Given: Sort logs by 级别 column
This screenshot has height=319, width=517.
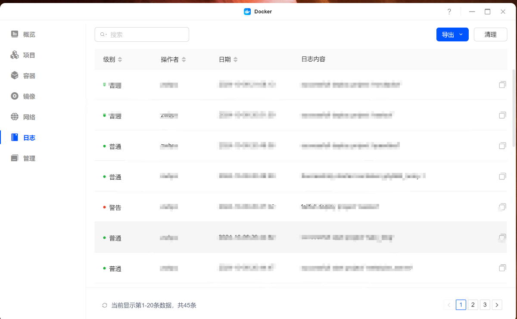Looking at the screenshot, I should [x=120, y=59].
